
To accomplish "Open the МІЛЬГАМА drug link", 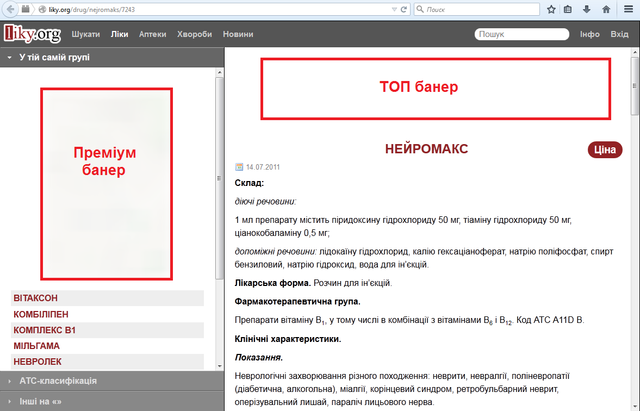I will pyautogui.click(x=36, y=346).
